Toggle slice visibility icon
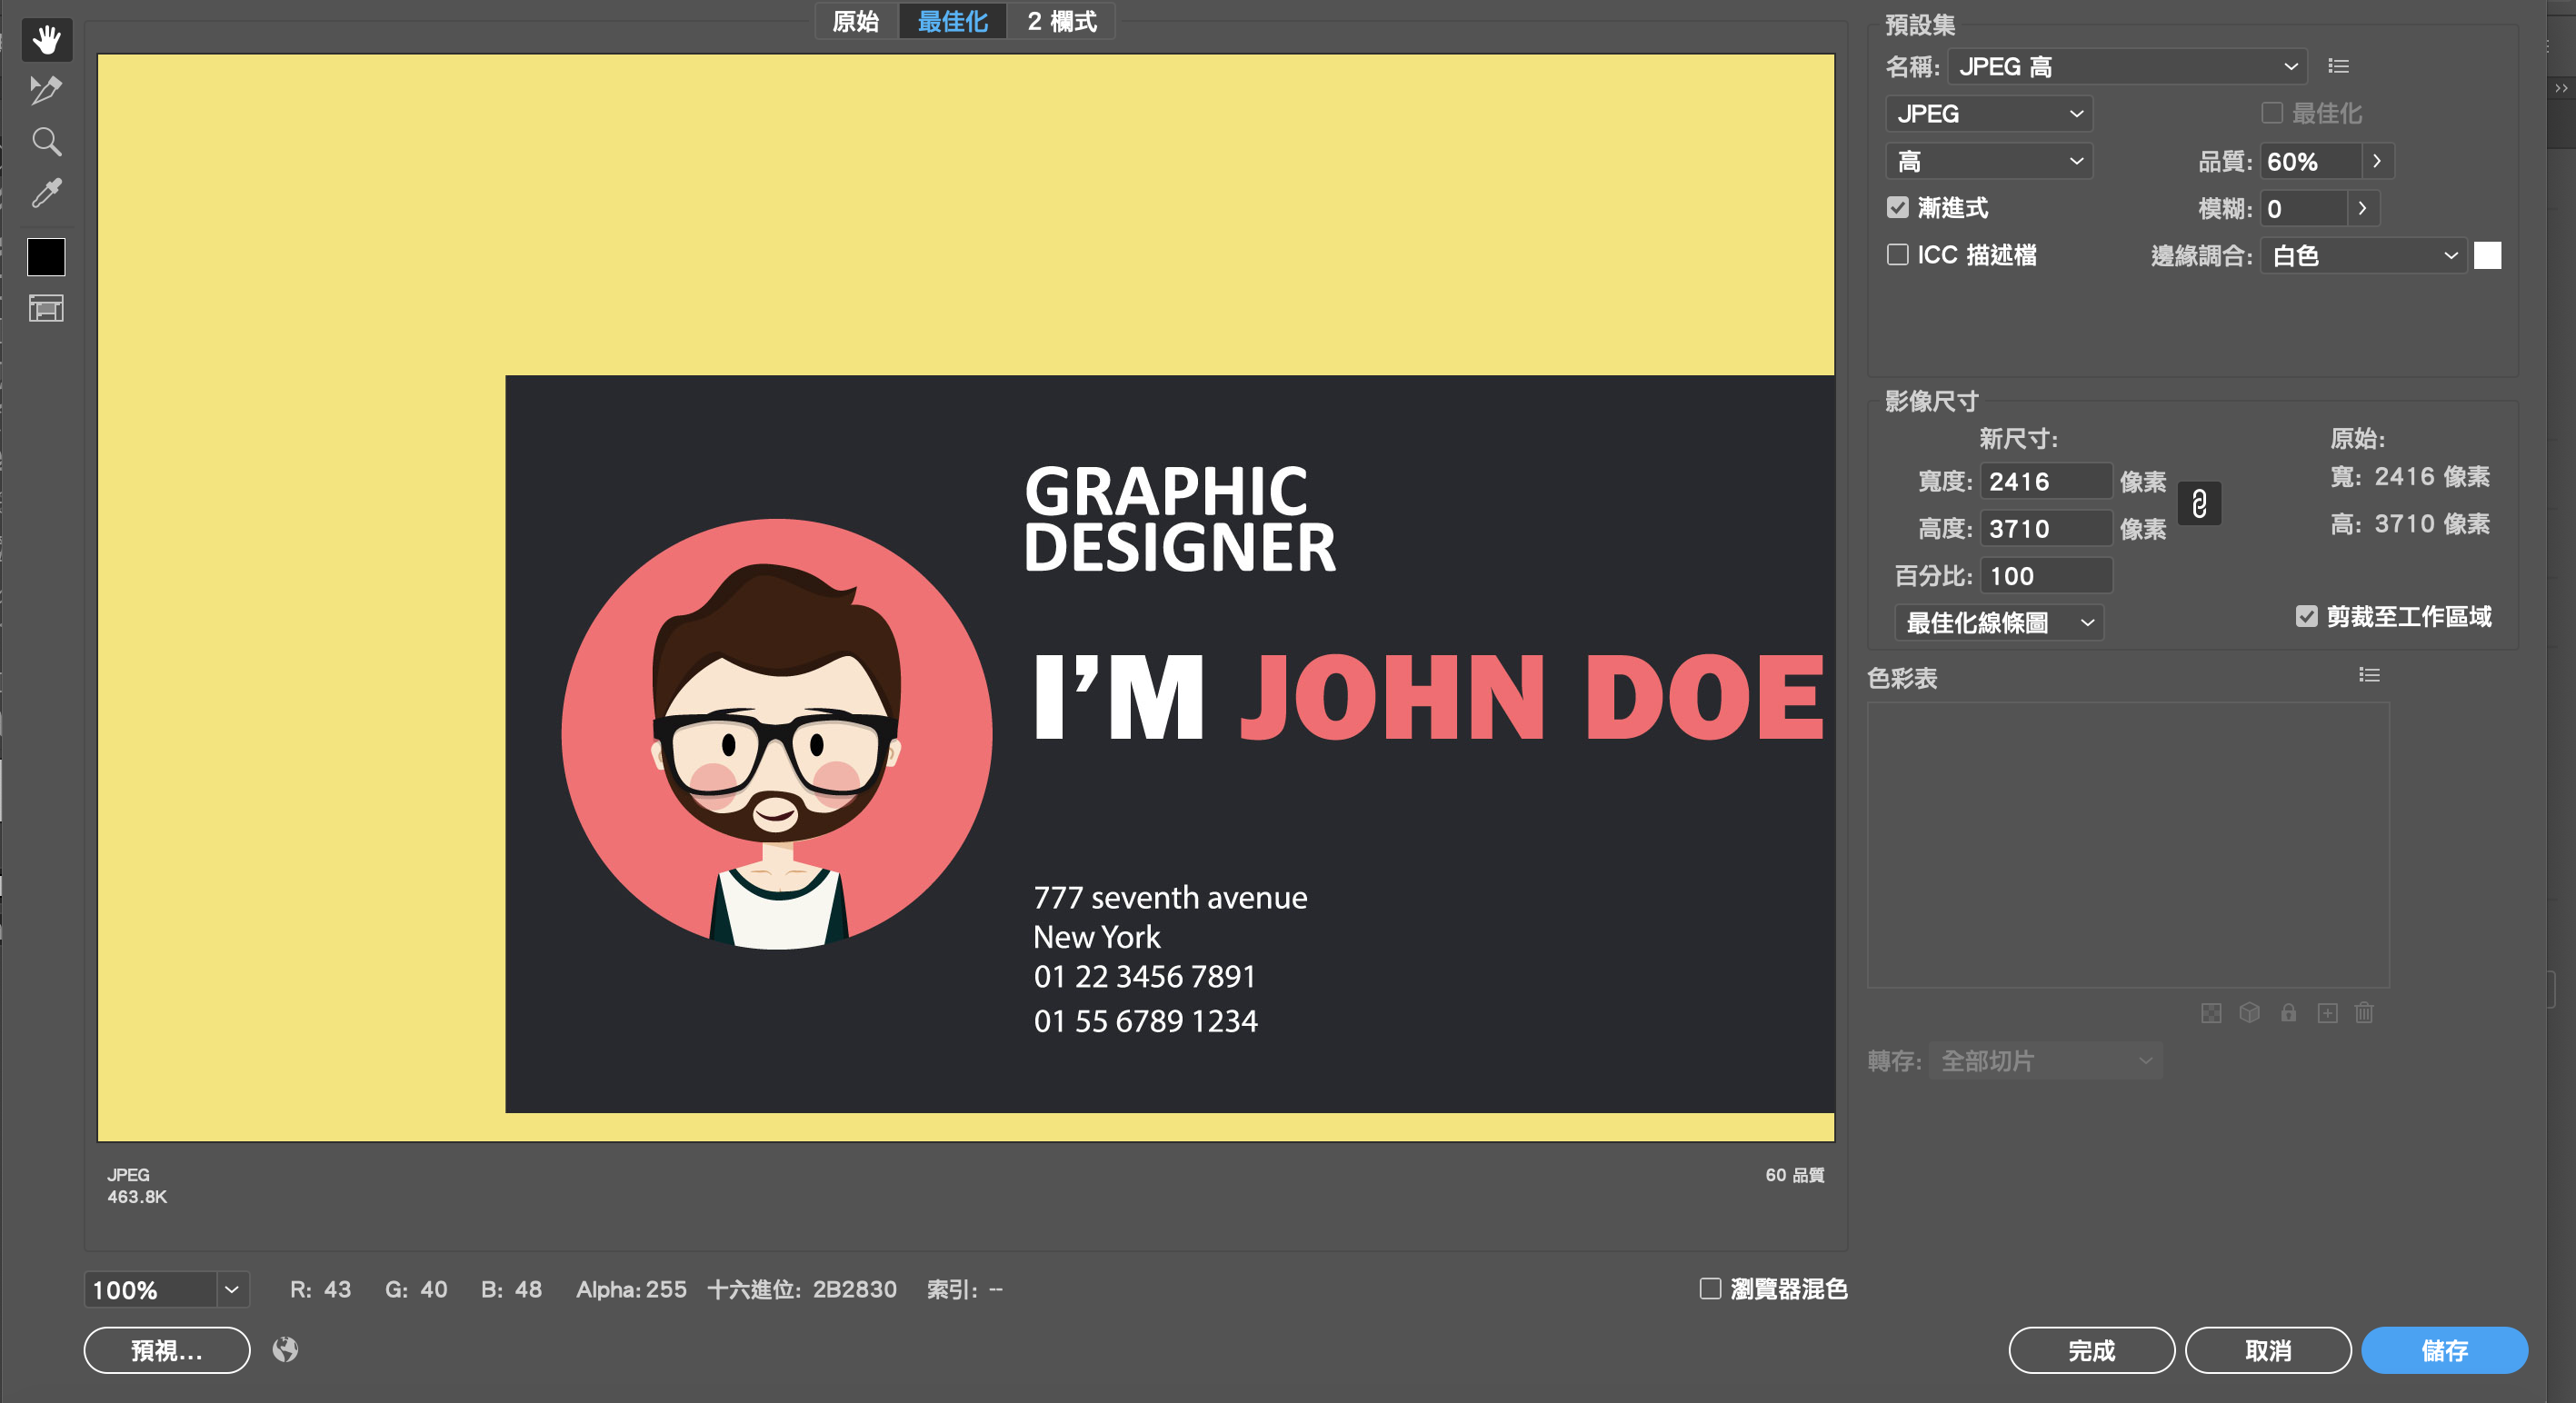Image resolution: width=2576 pixels, height=1403 pixels. (x=46, y=308)
